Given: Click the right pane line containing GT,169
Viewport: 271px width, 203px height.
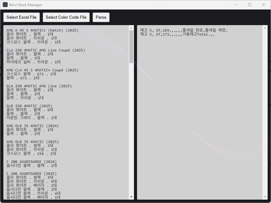Looking at the screenshot, I should [x=184, y=30].
